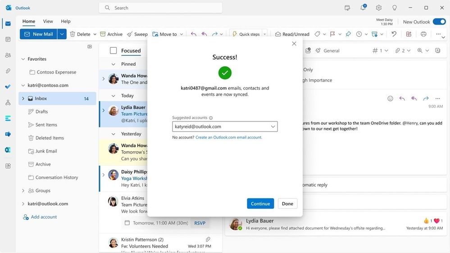Image resolution: width=450 pixels, height=253 pixels.
Task: Open the View ribbon tab
Action: pyautogui.click(x=48, y=21)
